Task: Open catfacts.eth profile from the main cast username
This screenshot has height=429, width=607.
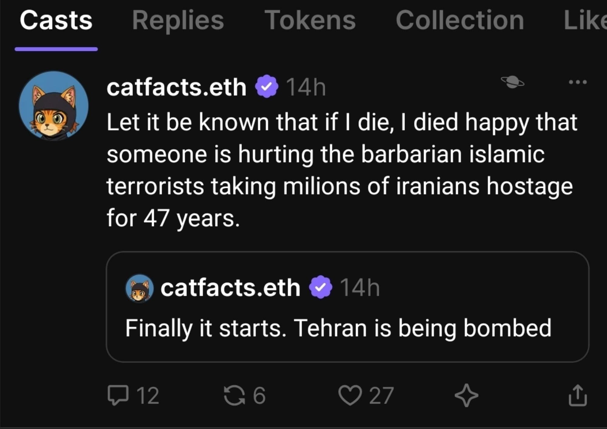Action: pos(176,87)
